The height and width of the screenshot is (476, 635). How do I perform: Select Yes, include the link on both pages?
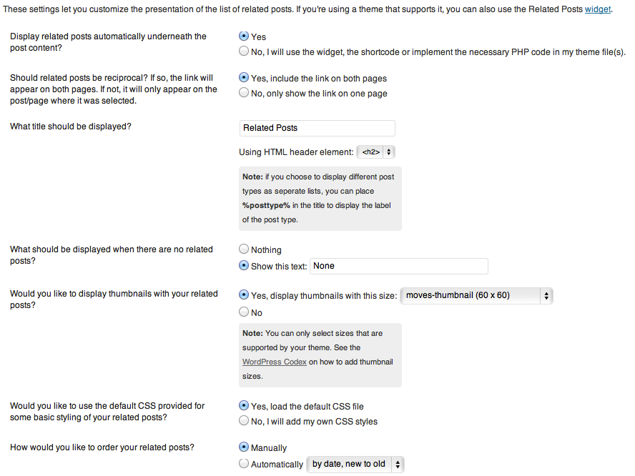click(245, 78)
